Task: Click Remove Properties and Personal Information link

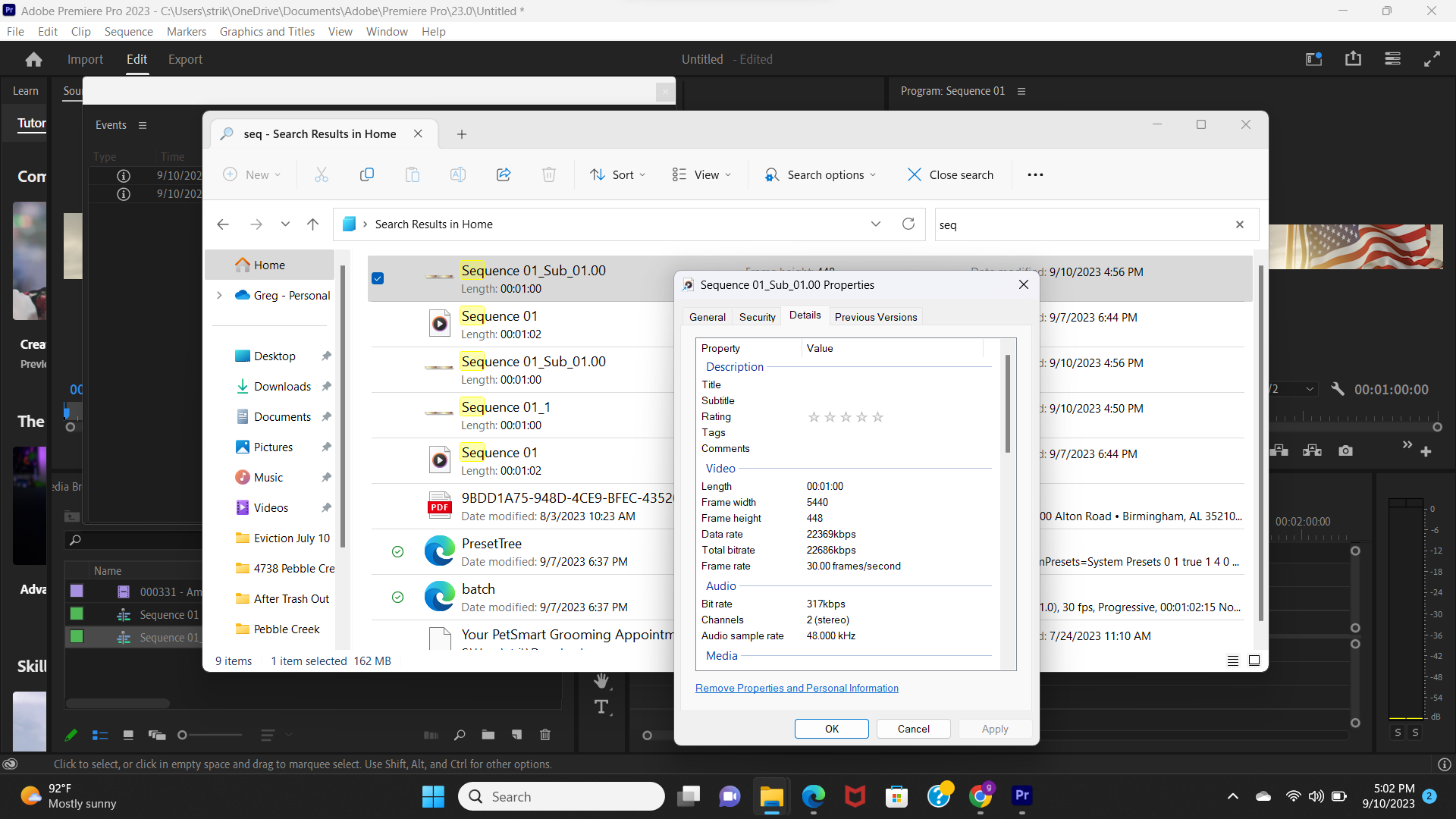Action: pos(796,688)
